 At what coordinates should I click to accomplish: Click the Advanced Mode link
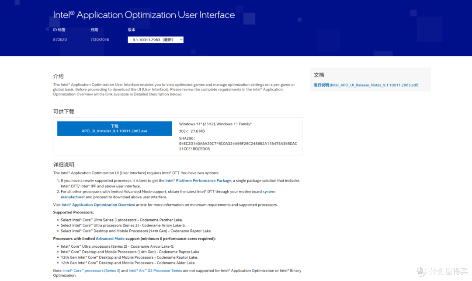pos(110,239)
